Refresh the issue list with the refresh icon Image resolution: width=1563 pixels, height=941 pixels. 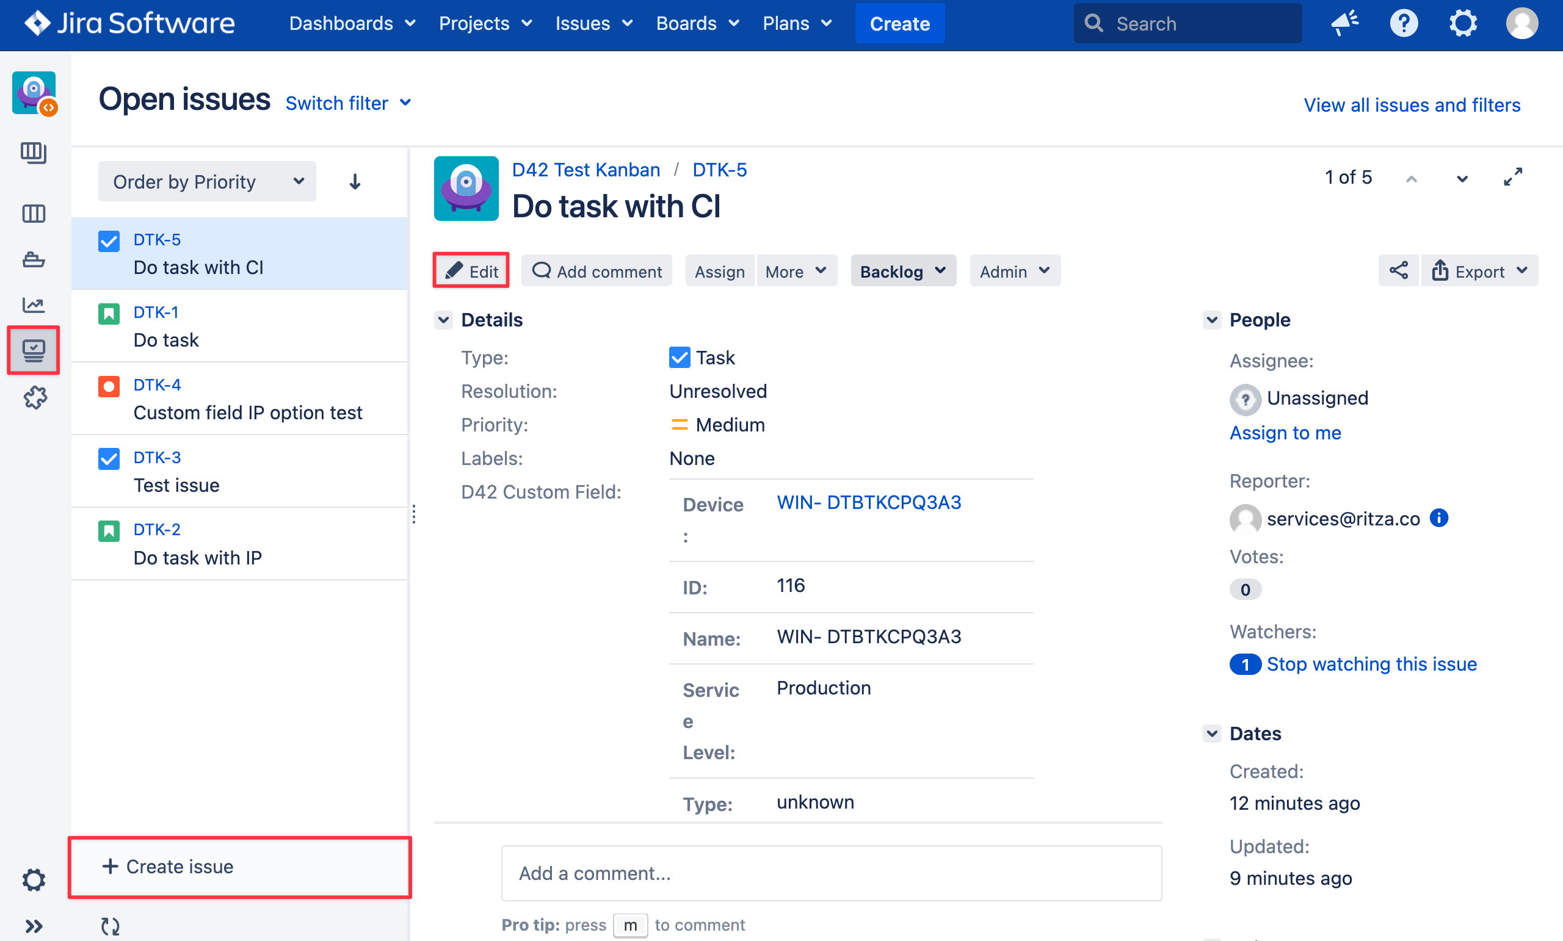pyautogui.click(x=109, y=926)
